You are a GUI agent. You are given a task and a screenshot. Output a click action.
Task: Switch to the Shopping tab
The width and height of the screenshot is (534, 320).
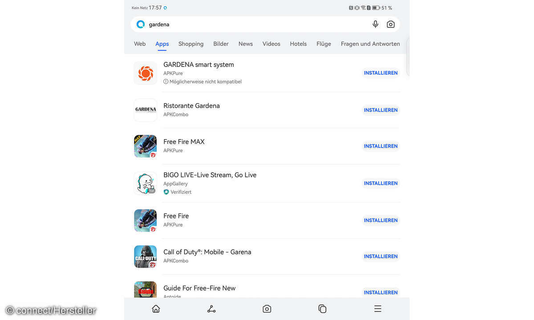point(191,44)
